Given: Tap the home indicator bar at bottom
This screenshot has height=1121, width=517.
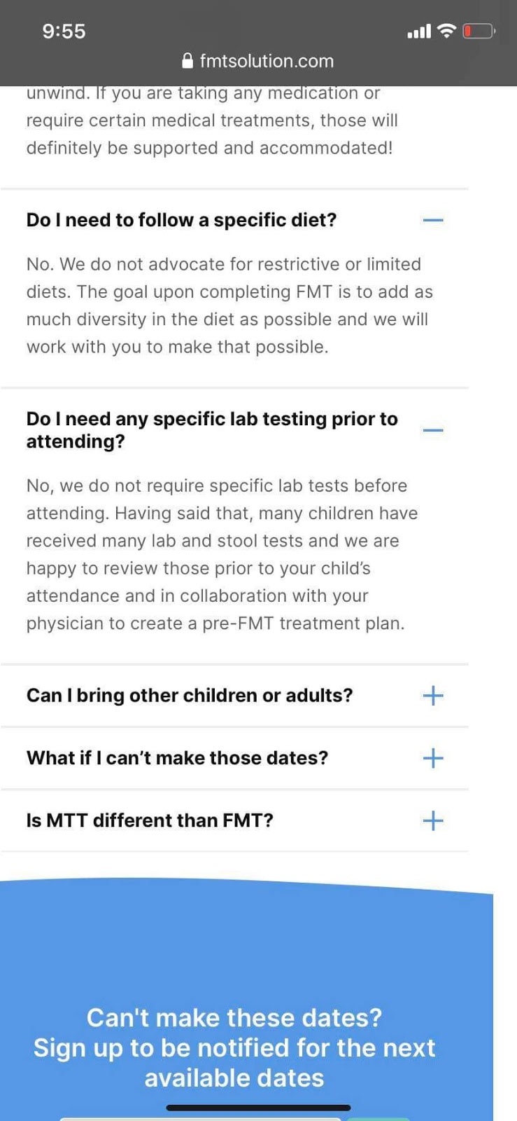Looking at the screenshot, I should [258, 1108].
